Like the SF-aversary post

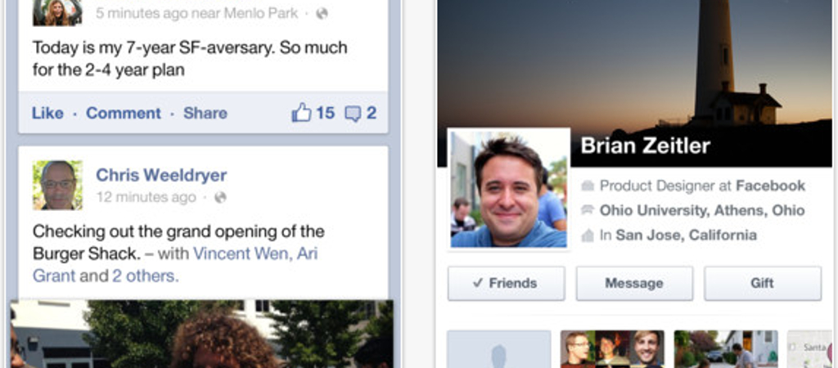pyautogui.click(x=47, y=113)
